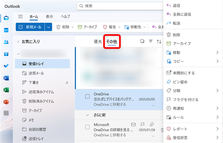Toggle the select-all messages icon
223x143 pixels.
[x=142, y=42]
